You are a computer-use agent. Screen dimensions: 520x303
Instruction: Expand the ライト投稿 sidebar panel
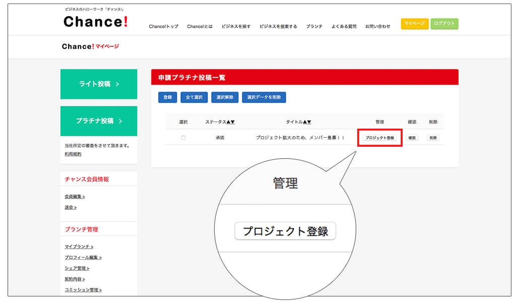99,84
